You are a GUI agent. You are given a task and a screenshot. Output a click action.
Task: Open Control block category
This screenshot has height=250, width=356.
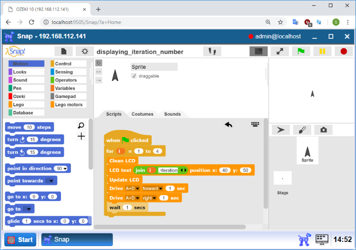tap(69, 64)
